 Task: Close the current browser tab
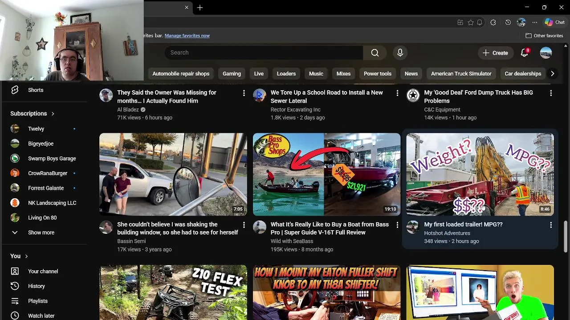tap(187, 8)
